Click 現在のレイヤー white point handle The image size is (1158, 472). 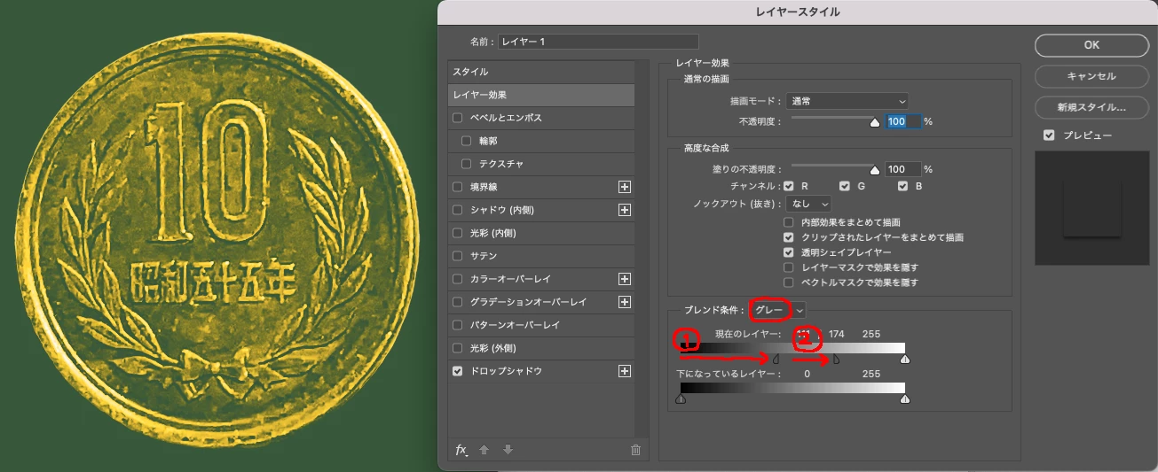pos(905,360)
